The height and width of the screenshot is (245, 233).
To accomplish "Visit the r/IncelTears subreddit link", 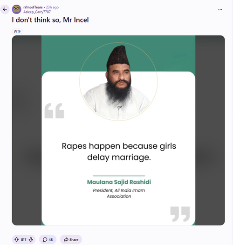I will click(x=33, y=7).
